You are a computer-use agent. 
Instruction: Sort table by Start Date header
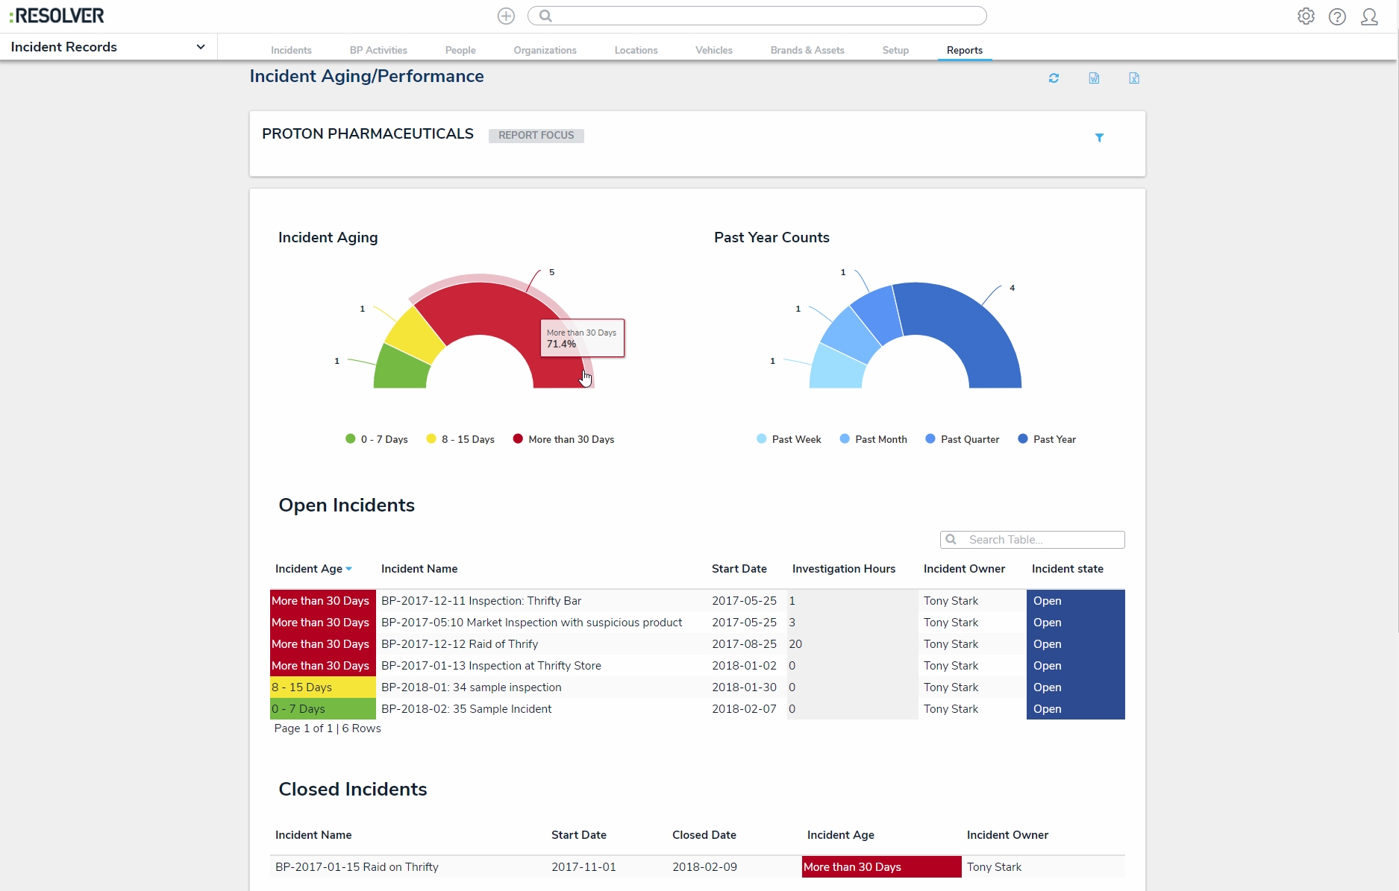(x=739, y=569)
